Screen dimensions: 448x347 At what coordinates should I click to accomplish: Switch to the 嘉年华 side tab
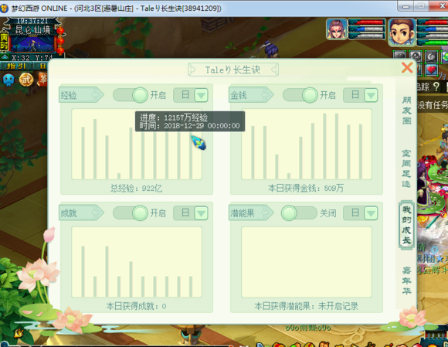click(x=406, y=281)
